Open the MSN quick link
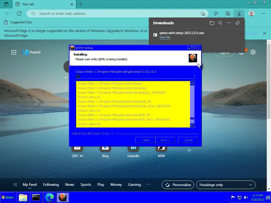The height and width of the screenshot is (203, 271). coord(161,151)
